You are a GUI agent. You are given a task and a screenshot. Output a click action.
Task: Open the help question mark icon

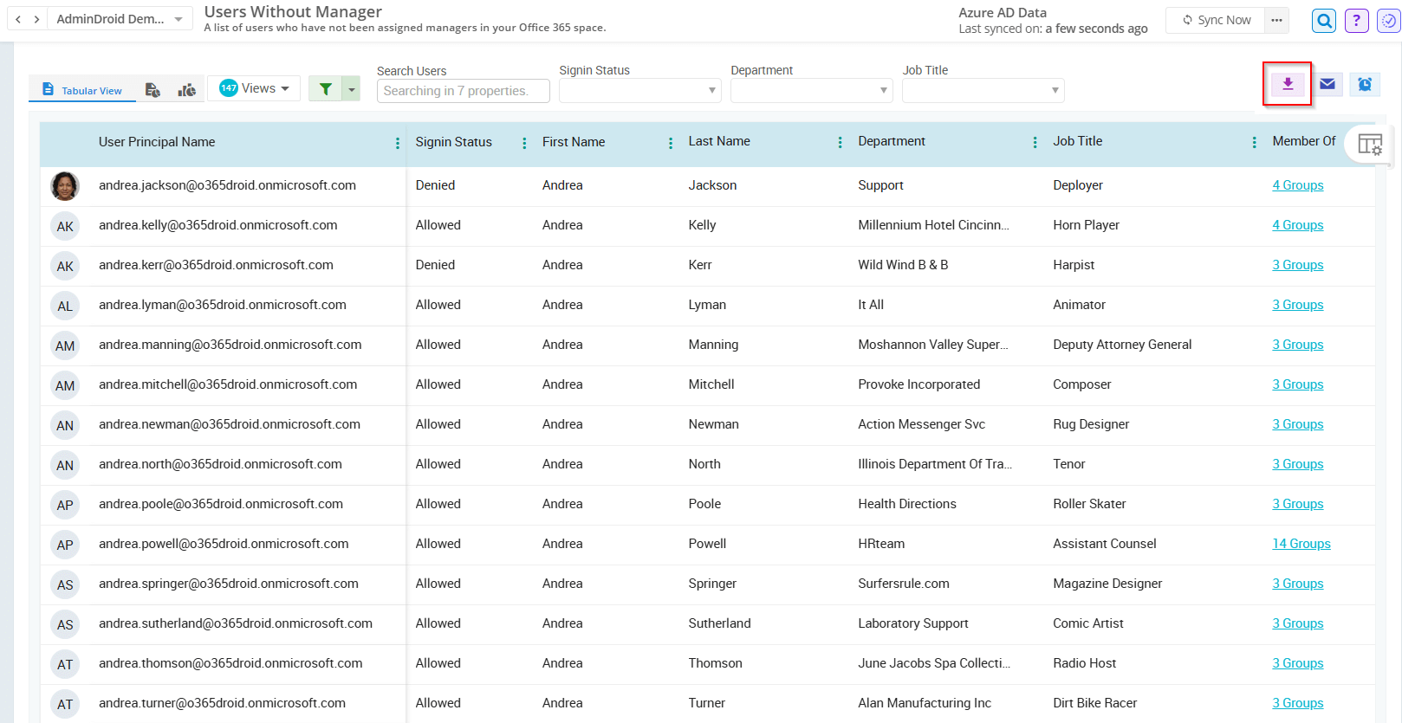(x=1357, y=21)
